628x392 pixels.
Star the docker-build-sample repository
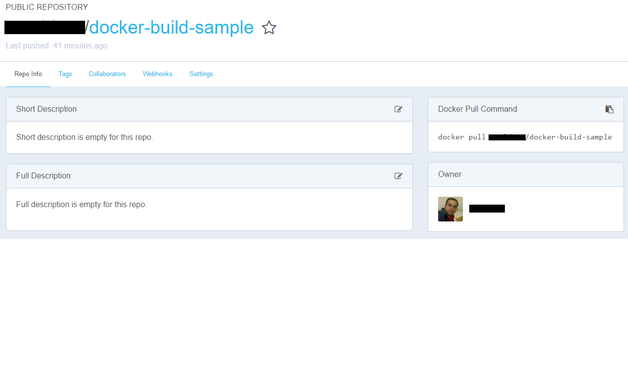pos(269,28)
